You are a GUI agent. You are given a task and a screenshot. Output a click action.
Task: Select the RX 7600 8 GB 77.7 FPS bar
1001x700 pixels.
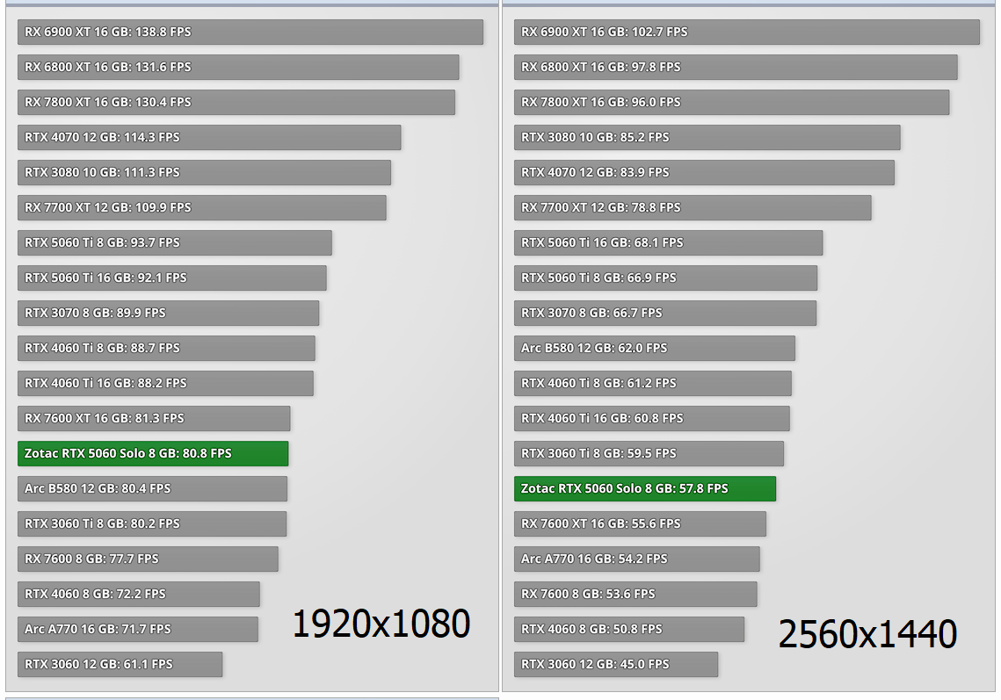[x=149, y=559]
